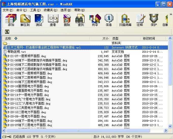Open the 文件(F) menu
This screenshot has width=173, height=139.
pyautogui.click(x=8, y=10)
